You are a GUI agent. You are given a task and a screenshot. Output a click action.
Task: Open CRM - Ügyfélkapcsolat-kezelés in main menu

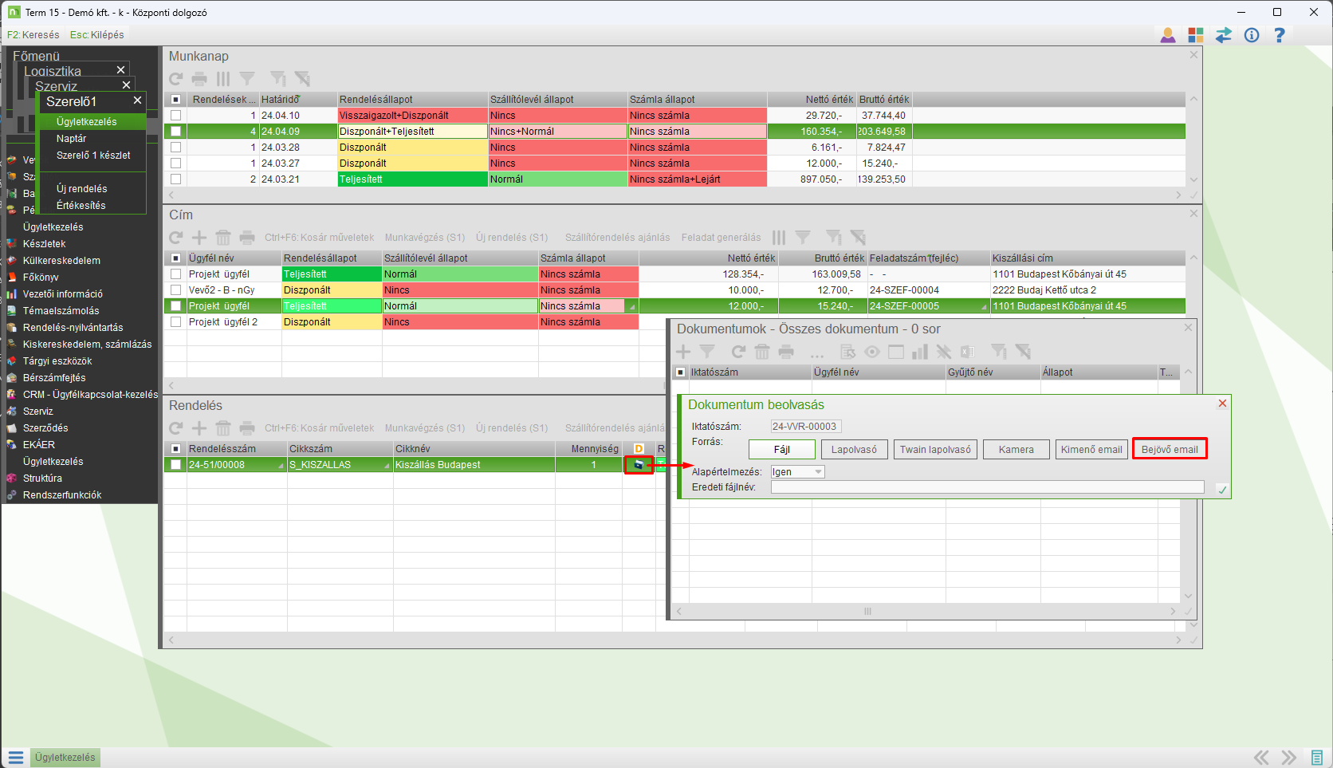(90, 395)
